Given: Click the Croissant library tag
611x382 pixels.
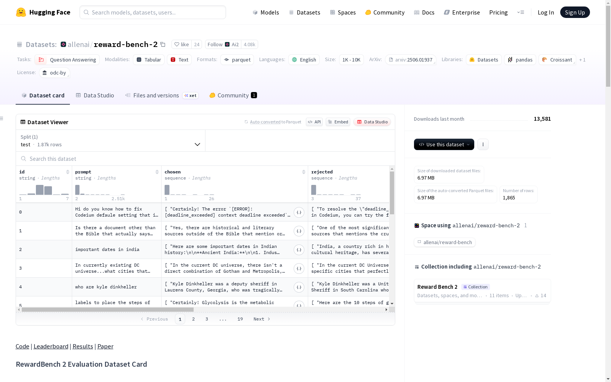Looking at the screenshot, I should 557,60.
